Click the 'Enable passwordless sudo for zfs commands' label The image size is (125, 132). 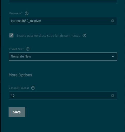click(x=48, y=36)
